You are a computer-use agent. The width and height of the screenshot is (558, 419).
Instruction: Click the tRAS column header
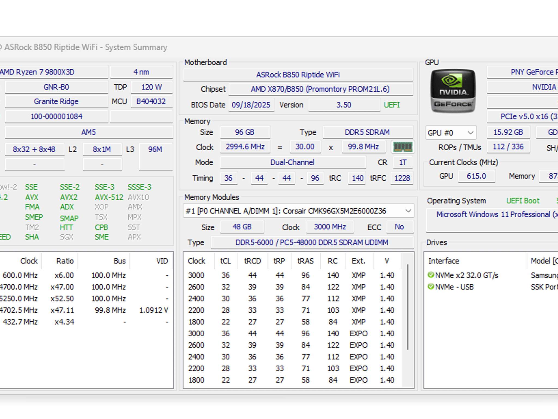[306, 261]
